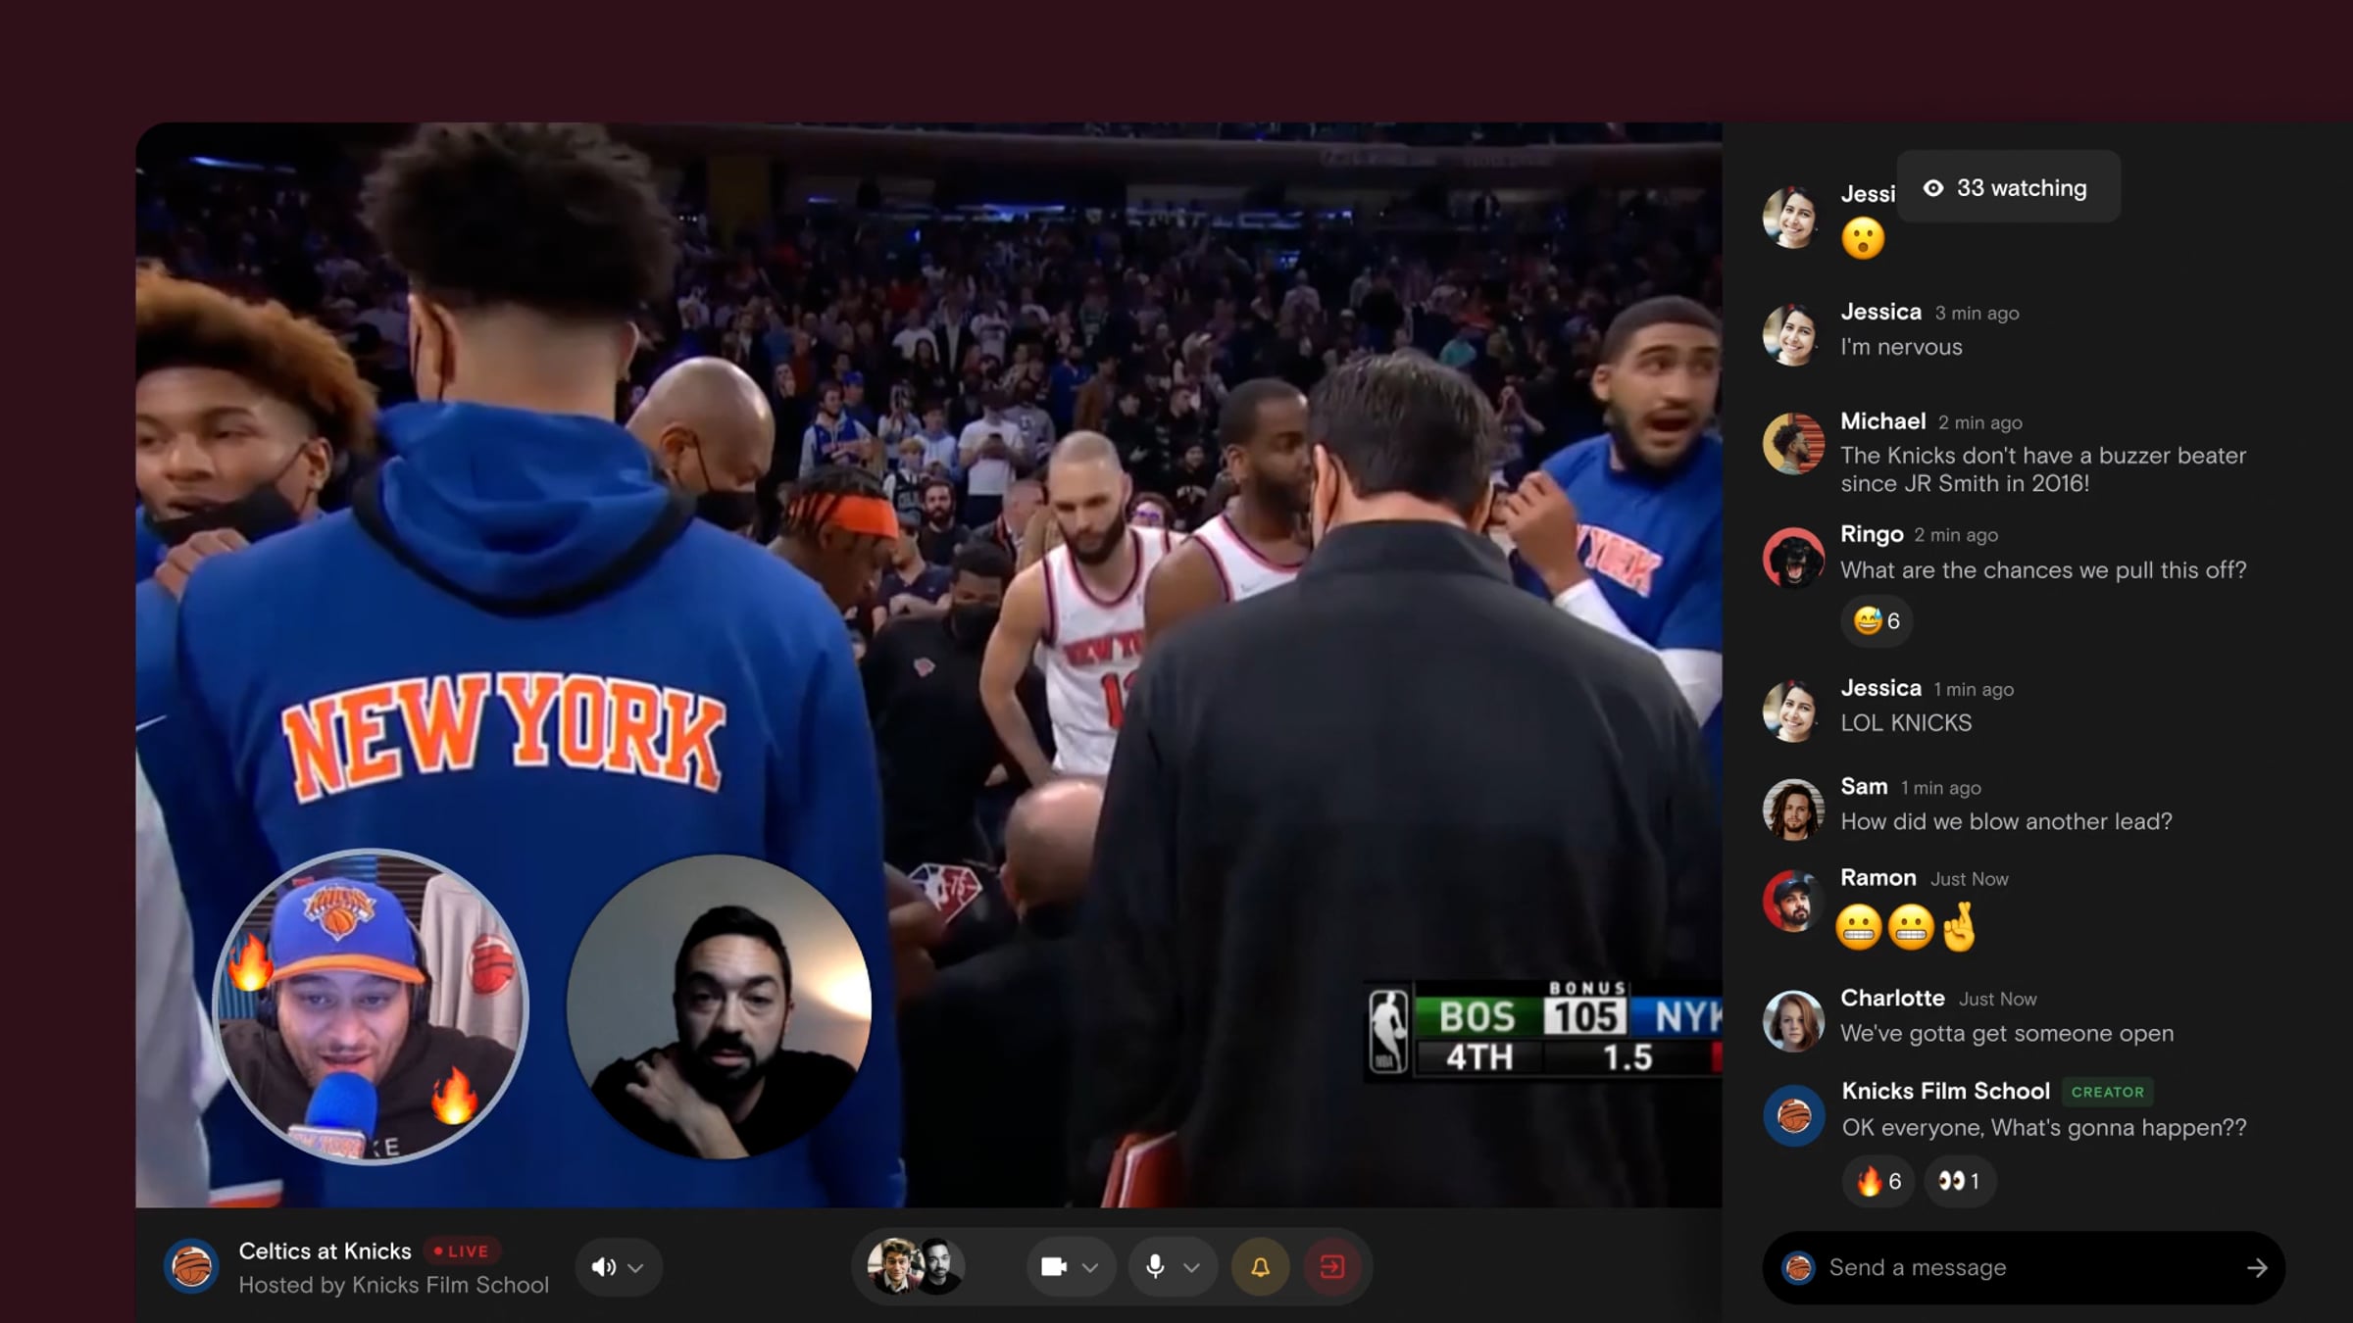This screenshot has height=1323, width=2353.
Task: Click message What are the chances we pull this off?
Action: 2043,570
